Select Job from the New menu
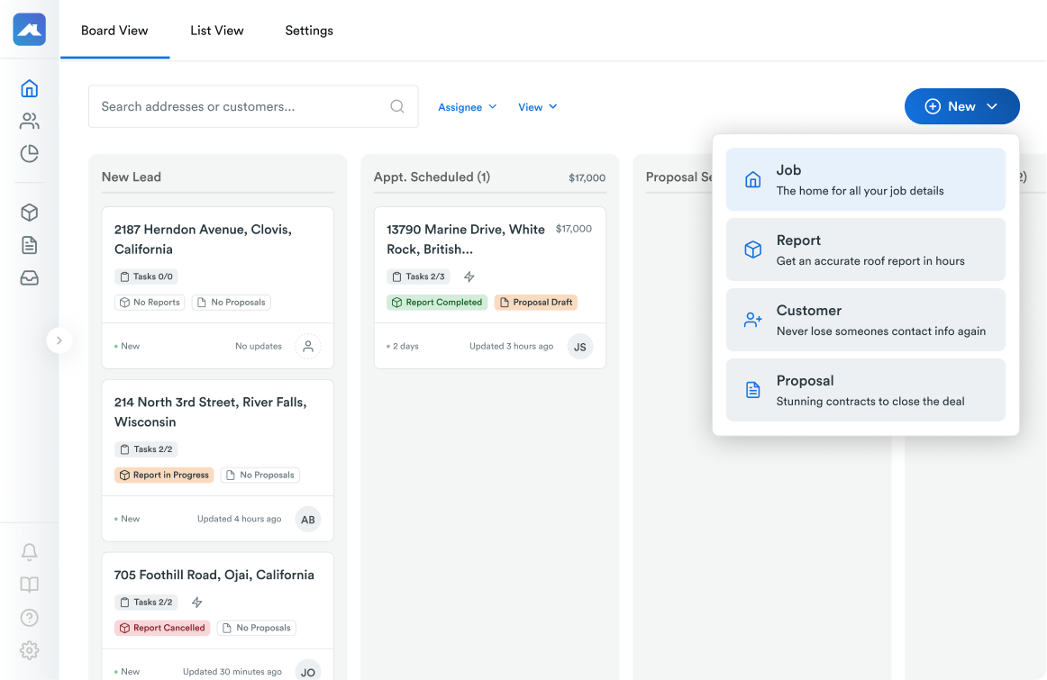Viewport: 1047px width, 680px height. (x=865, y=179)
